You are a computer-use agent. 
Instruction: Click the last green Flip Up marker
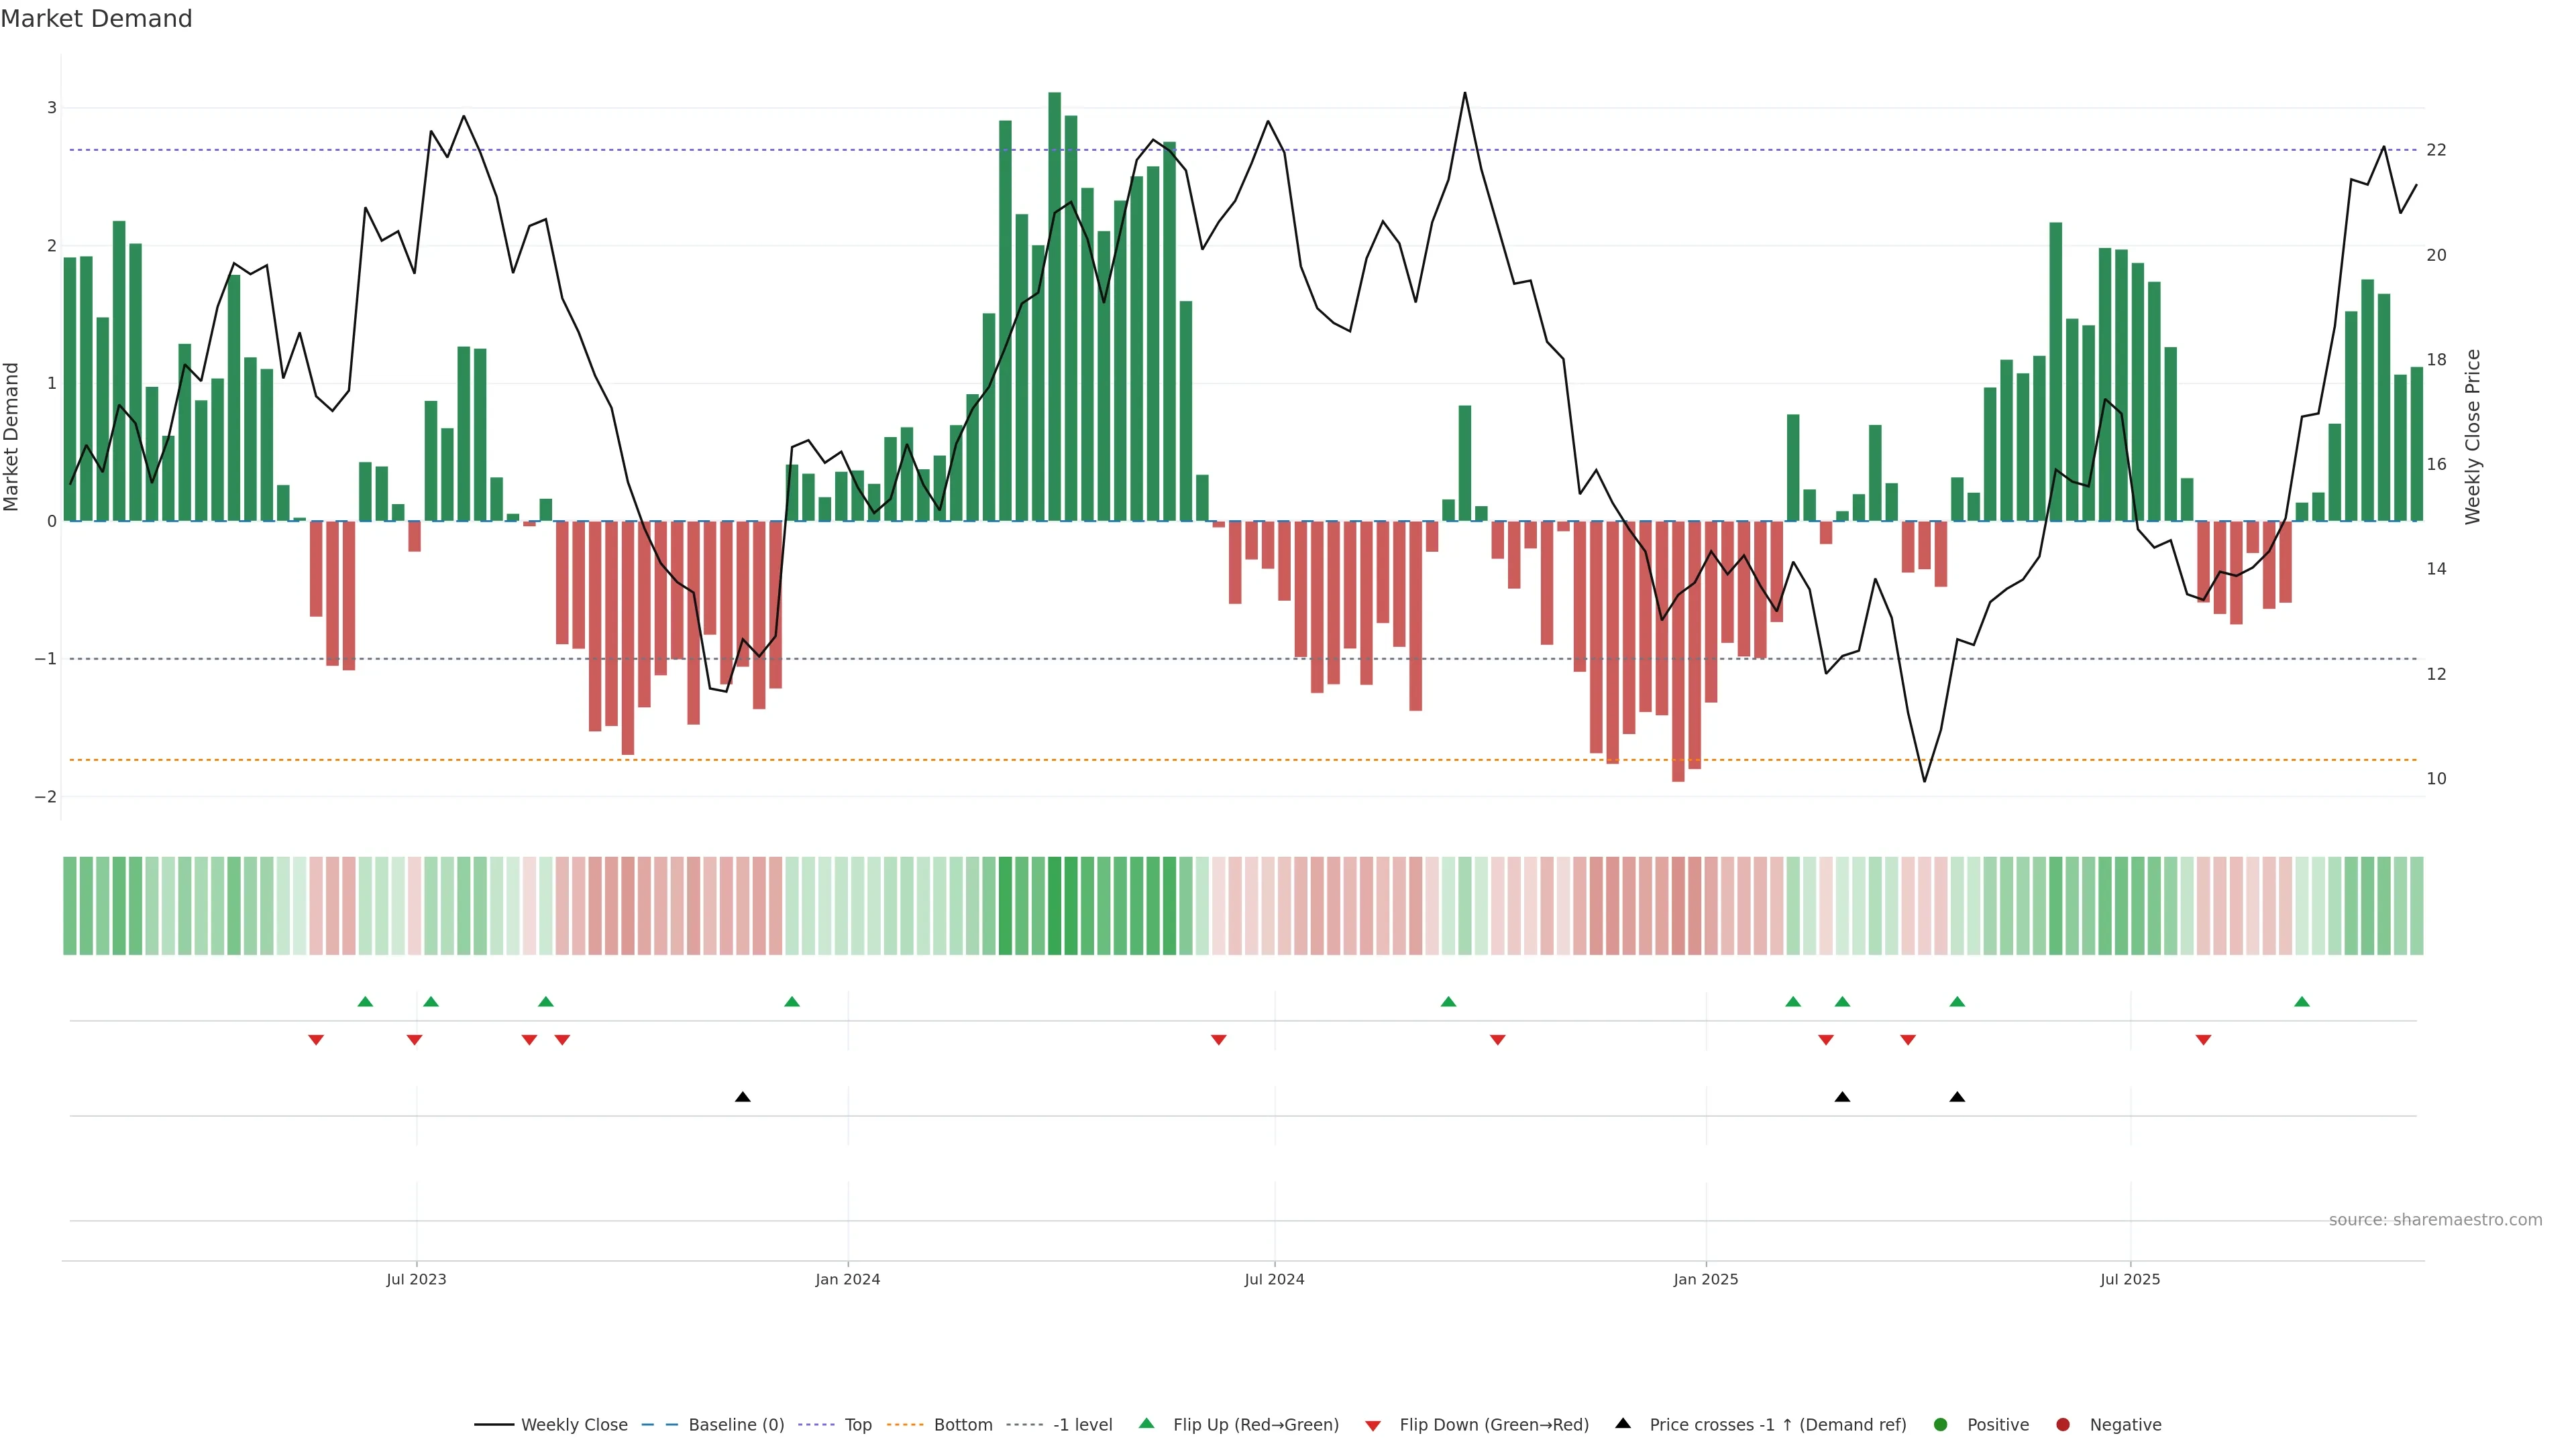2302,1002
